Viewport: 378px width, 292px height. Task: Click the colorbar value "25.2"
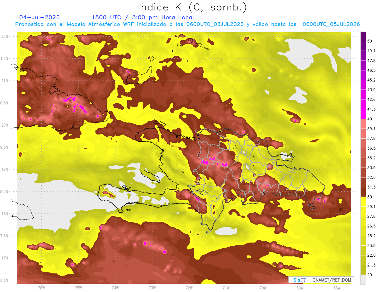tap(371, 236)
